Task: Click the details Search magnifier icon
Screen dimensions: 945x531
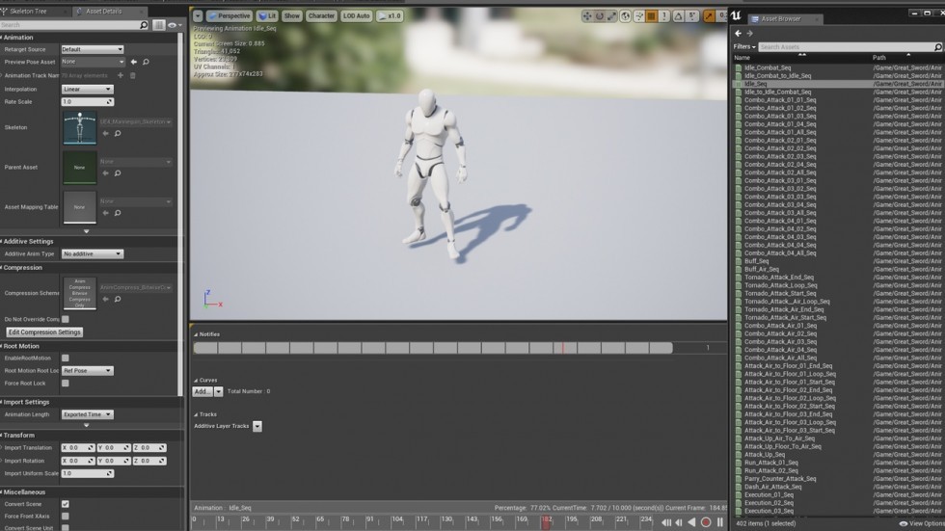Action: click(x=144, y=25)
